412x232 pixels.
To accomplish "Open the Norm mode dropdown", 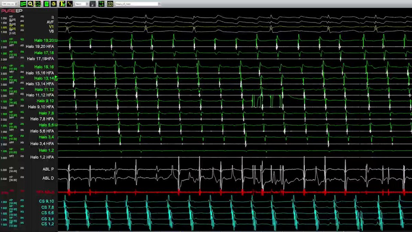I will [82, 4].
